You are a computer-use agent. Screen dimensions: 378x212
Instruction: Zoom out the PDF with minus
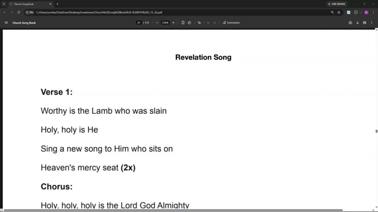[157, 23]
